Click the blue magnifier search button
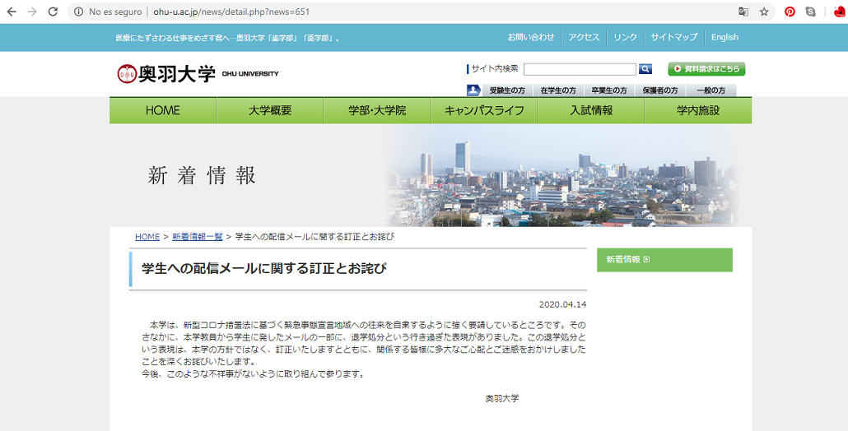The image size is (848, 431). (645, 69)
